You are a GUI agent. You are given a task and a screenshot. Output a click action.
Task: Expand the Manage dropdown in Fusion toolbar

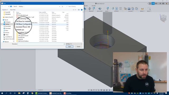click(x=131, y=11)
